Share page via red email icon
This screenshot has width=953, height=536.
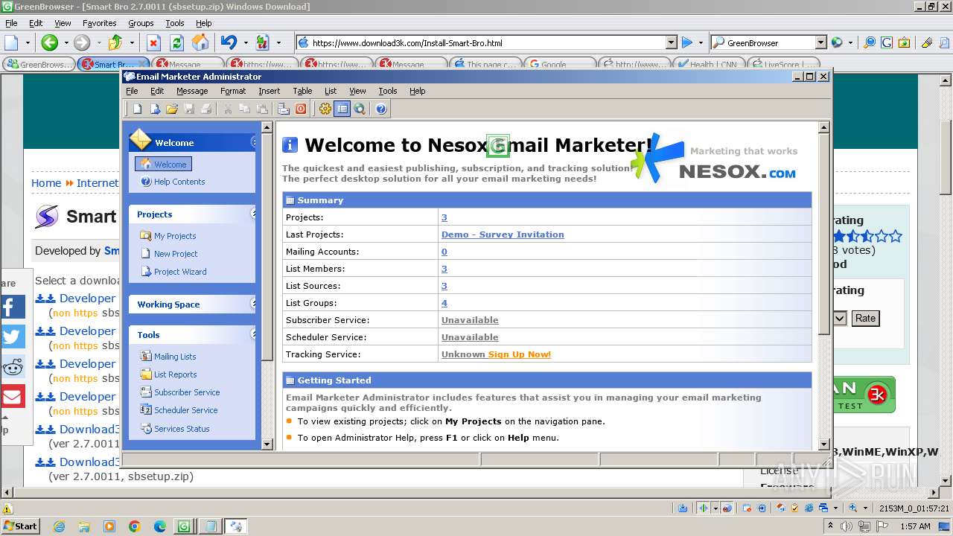pyautogui.click(x=12, y=396)
